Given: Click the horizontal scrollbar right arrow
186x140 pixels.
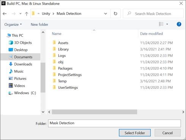Looking at the screenshot, I should coord(183,112).
